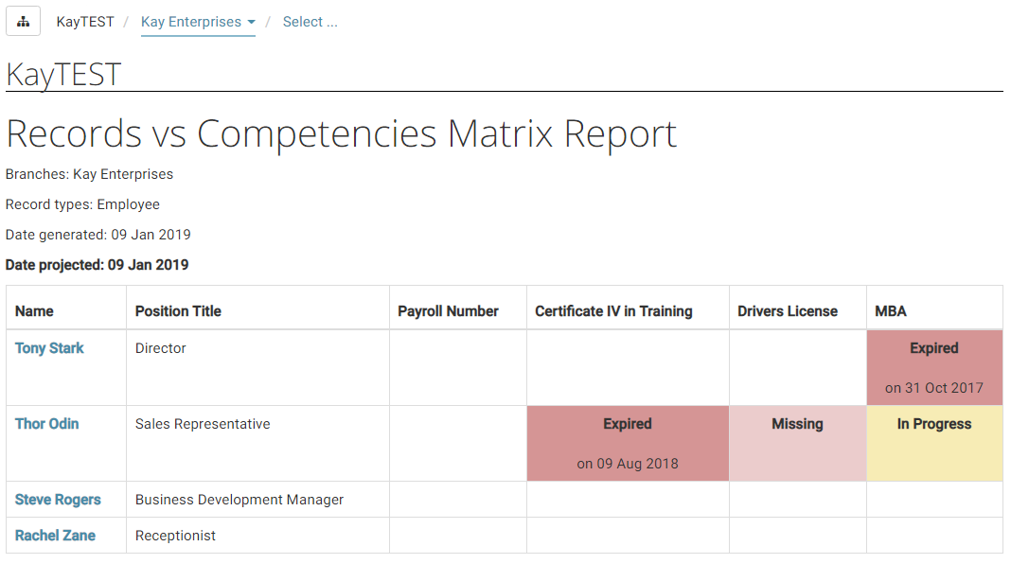Open Rachel Zane's record link
1011x564 pixels.
point(56,536)
